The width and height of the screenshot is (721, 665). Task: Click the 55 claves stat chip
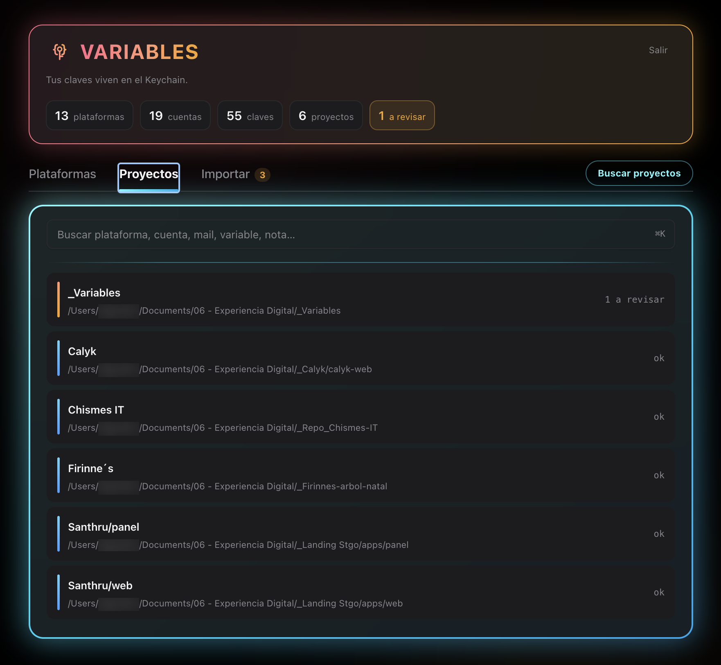(250, 115)
